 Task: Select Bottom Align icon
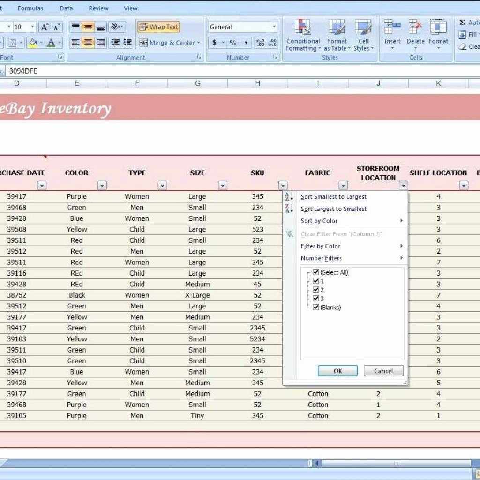(101, 27)
